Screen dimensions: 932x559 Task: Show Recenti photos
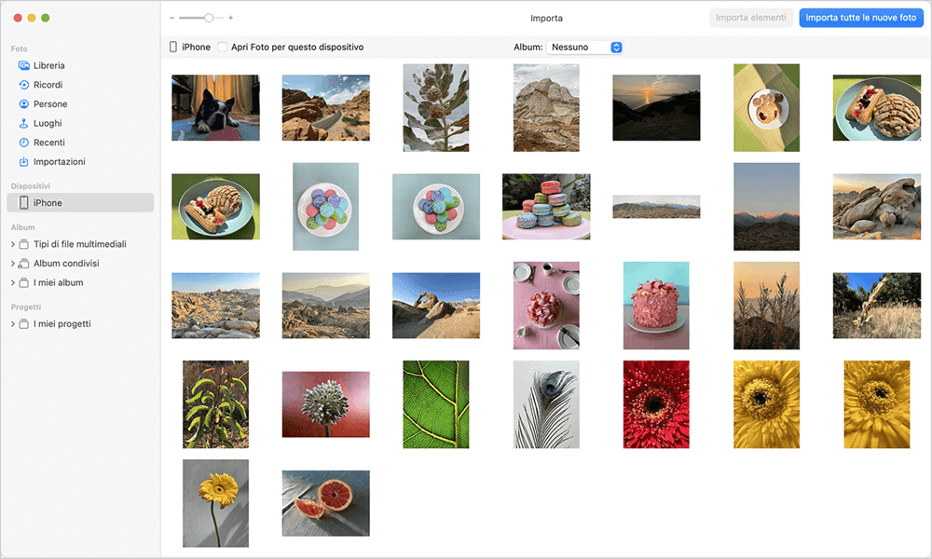pyautogui.click(x=24, y=143)
